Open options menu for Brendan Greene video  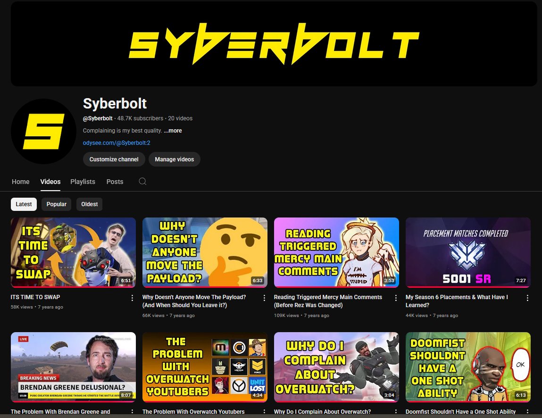click(x=132, y=412)
